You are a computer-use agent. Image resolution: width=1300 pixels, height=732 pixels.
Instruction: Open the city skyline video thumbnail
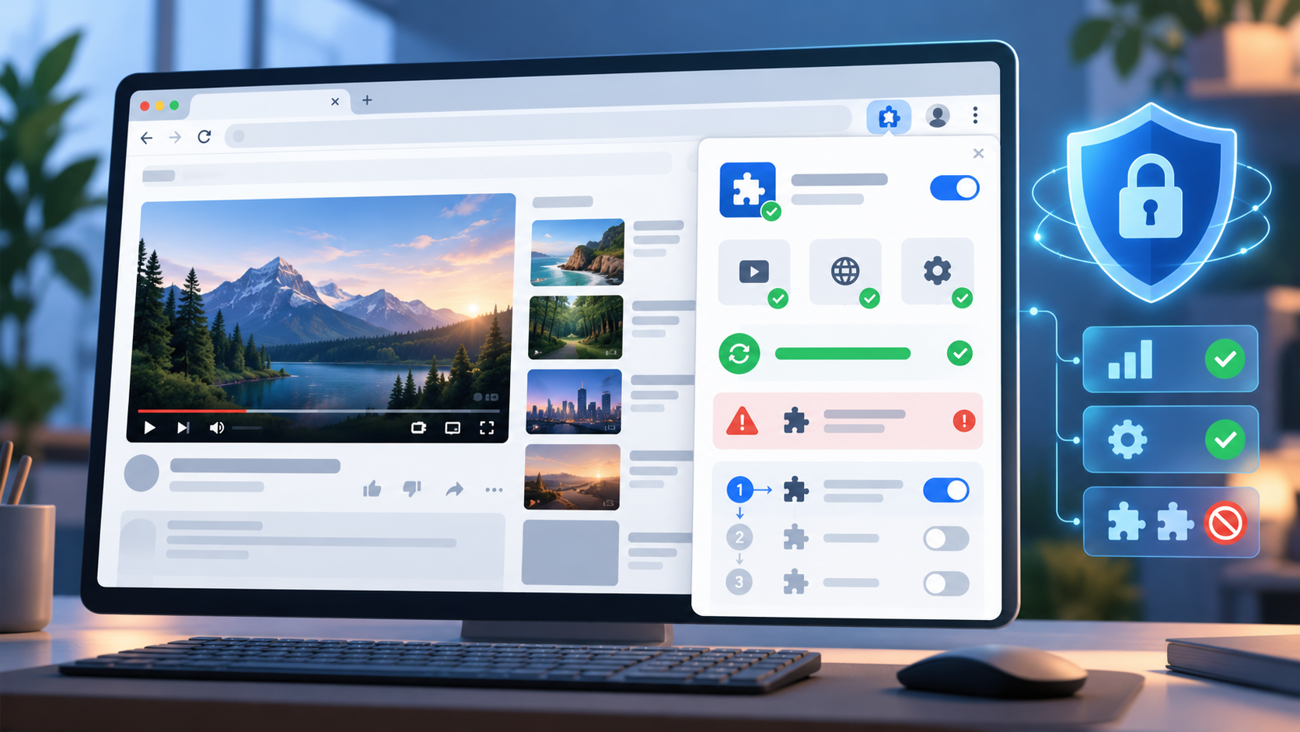[574, 401]
